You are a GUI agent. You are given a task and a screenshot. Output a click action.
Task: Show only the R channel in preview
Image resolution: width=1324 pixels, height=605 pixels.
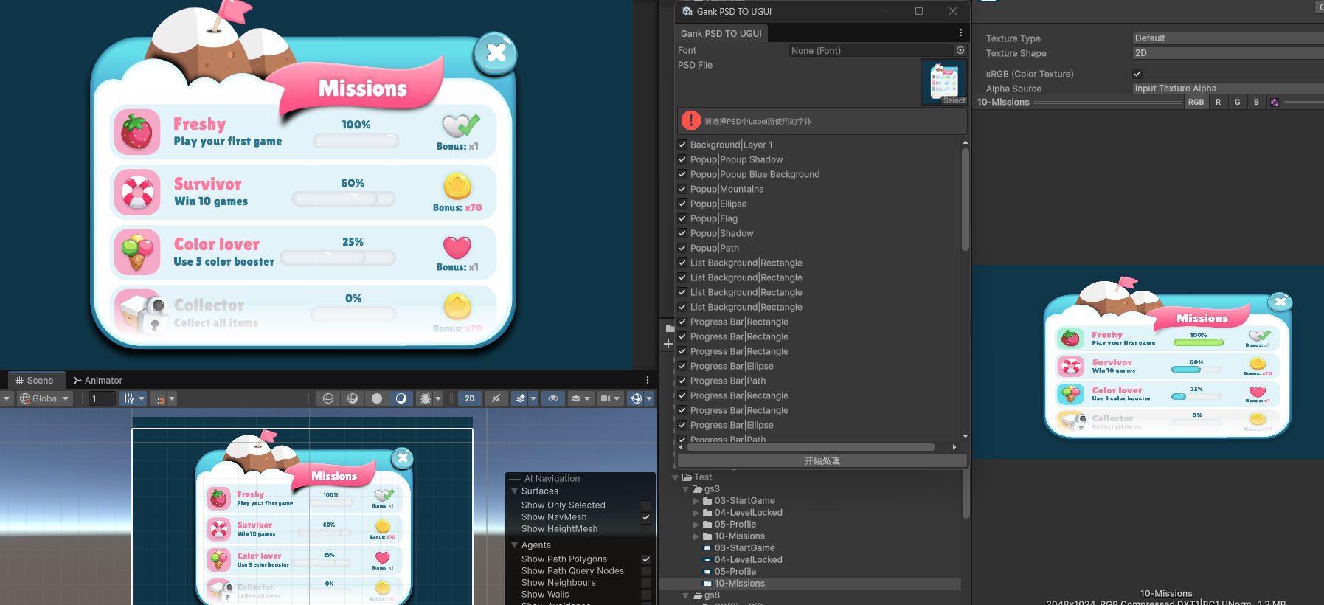pyautogui.click(x=1218, y=103)
